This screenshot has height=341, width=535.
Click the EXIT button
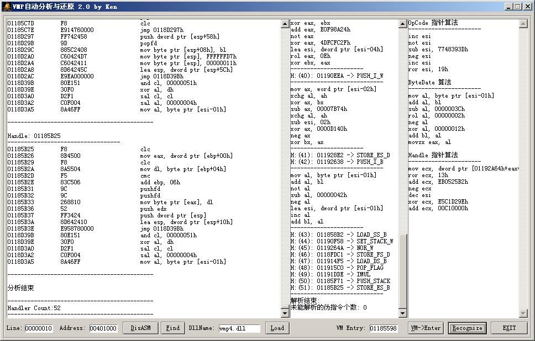pyautogui.click(x=508, y=328)
